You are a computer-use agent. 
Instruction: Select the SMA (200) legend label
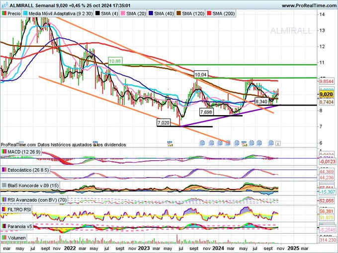point(224,13)
